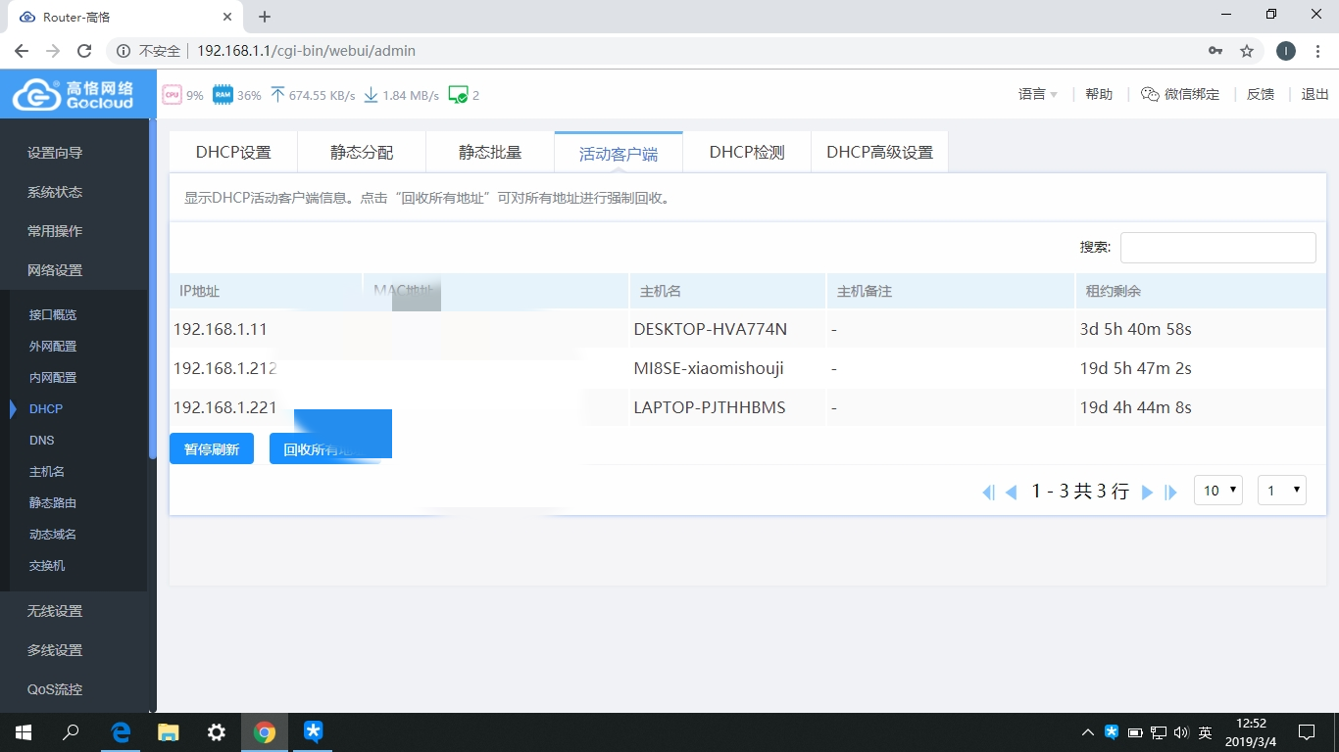Open 设置向导 in the sidebar
Screen dimensions: 1339x752
coord(55,153)
